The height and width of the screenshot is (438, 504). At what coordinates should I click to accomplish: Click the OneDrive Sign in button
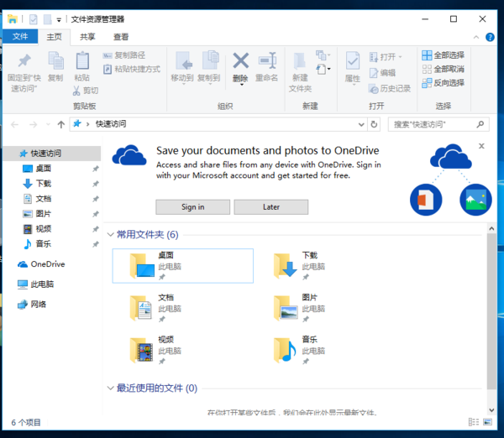(193, 206)
